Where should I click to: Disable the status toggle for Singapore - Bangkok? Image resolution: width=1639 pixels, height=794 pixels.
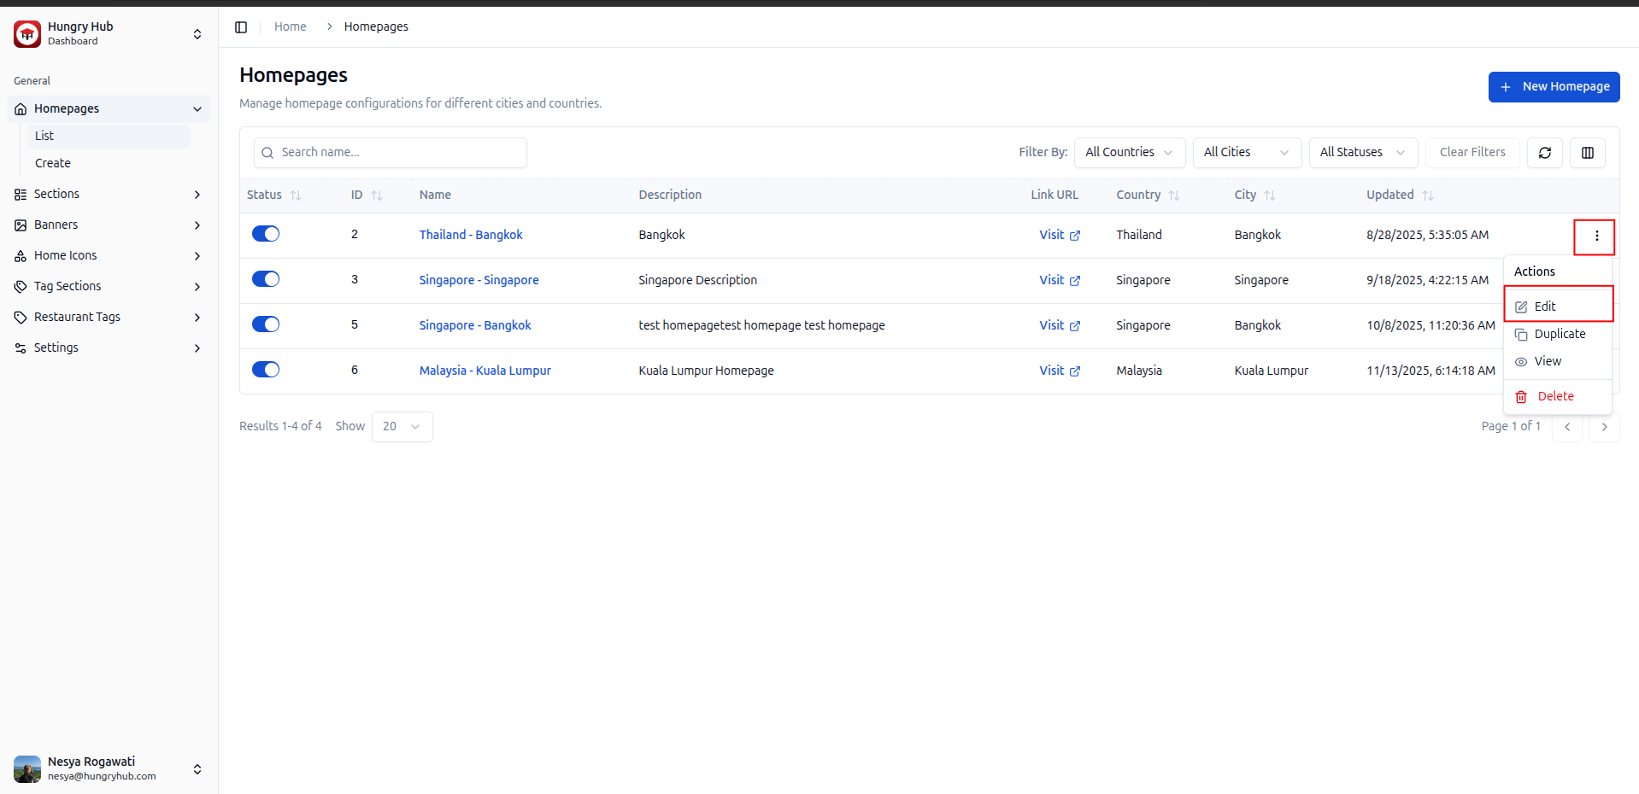tap(266, 324)
